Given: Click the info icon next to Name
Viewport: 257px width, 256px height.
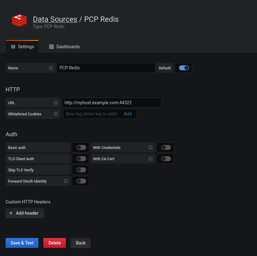Looking at the screenshot, I should coord(51,68).
